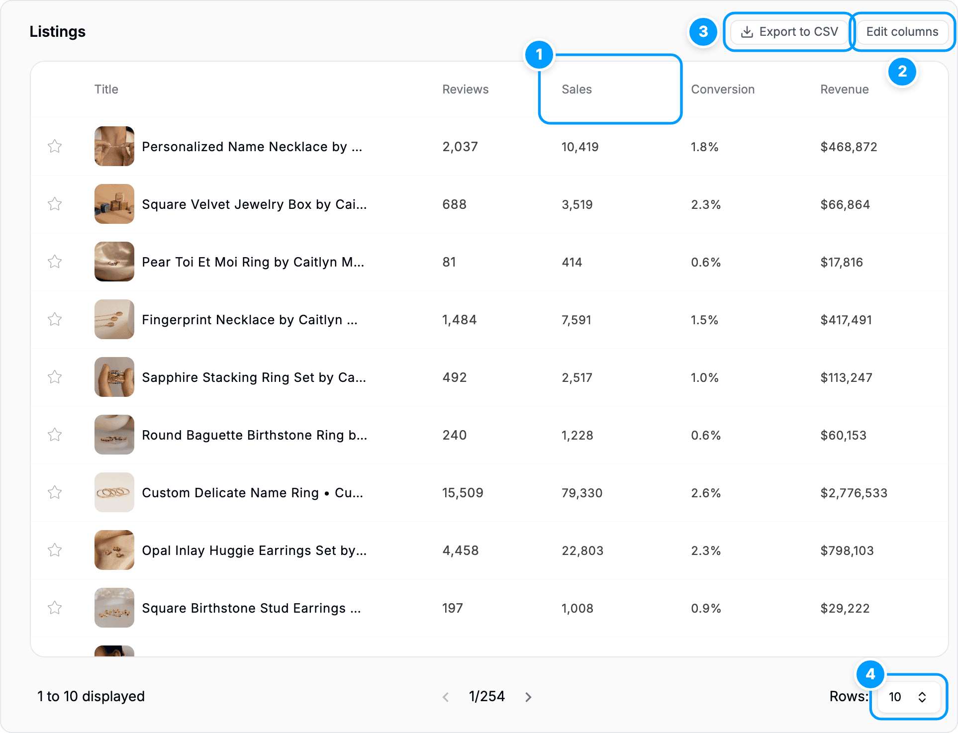Select sales value 79,330
The width and height of the screenshot is (958, 733).
(x=582, y=493)
